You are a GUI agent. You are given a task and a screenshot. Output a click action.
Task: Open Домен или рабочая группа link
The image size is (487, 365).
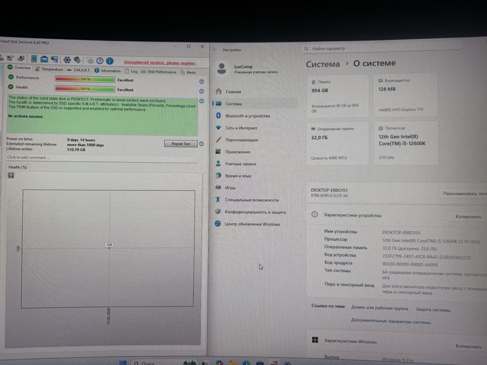[x=379, y=308]
